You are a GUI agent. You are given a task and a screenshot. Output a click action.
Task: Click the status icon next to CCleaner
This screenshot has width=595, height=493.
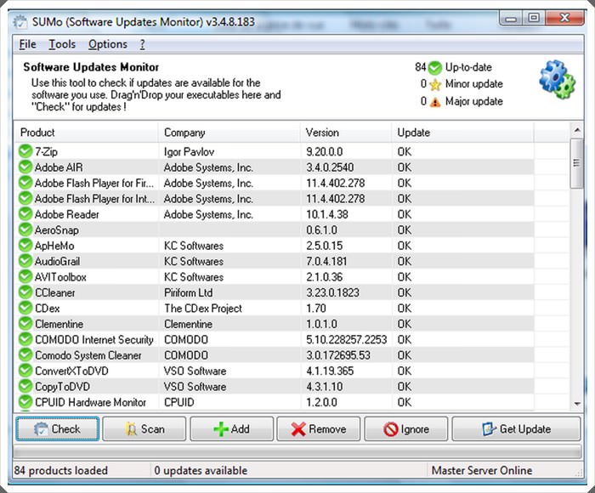coord(25,292)
